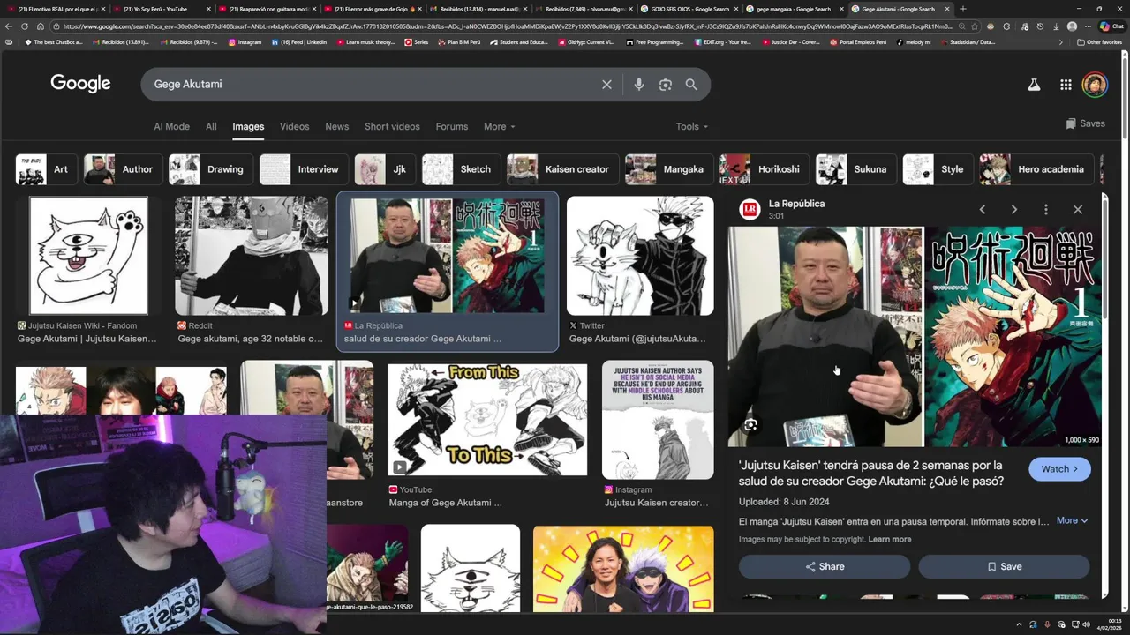Click the Share button

pyautogui.click(x=825, y=566)
